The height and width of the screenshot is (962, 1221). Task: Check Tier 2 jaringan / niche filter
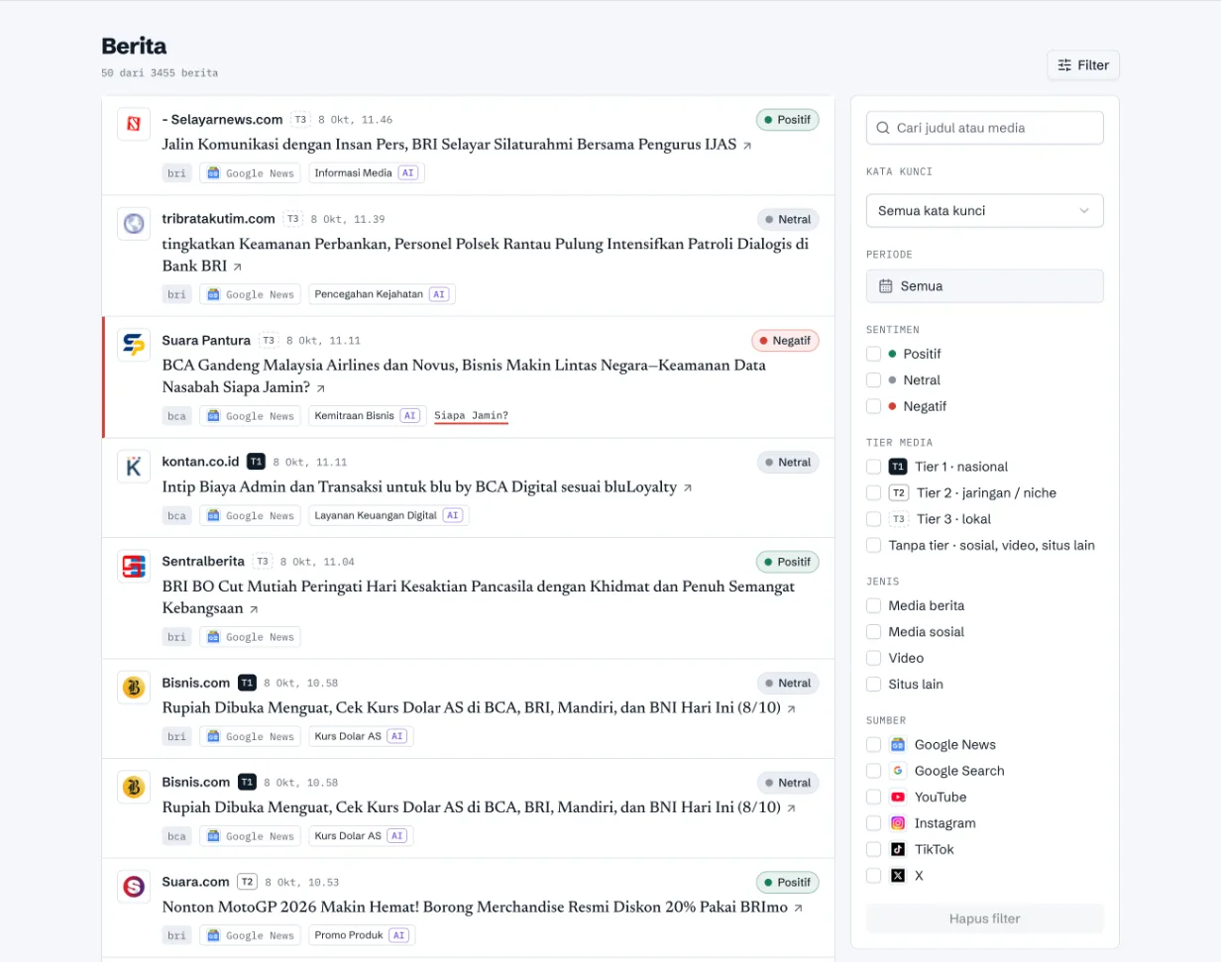click(x=873, y=492)
